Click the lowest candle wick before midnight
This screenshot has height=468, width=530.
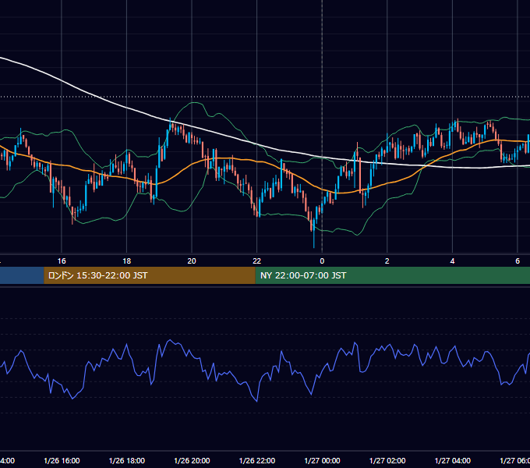(314, 239)
